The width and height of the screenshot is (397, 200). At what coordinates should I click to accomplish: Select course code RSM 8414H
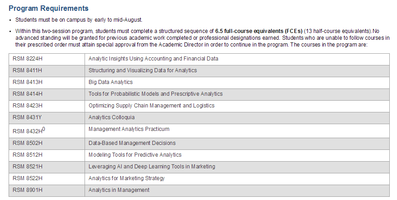tap(28, 94)
